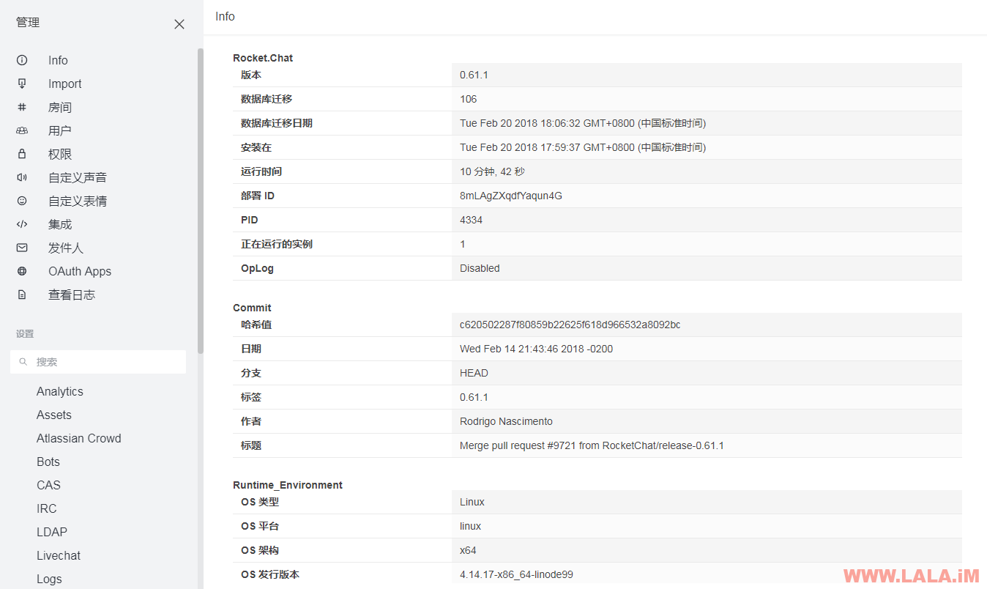
Task: Click the Commit section heading
Action: (252, 308)
